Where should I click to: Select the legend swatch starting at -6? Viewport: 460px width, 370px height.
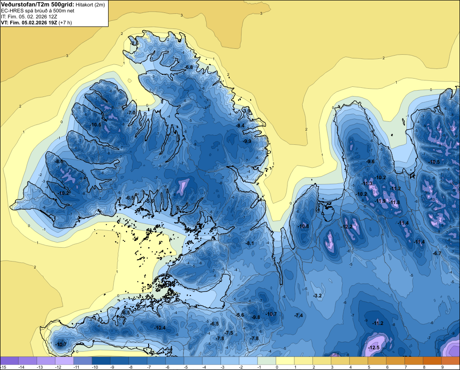[x=175, y=361]
